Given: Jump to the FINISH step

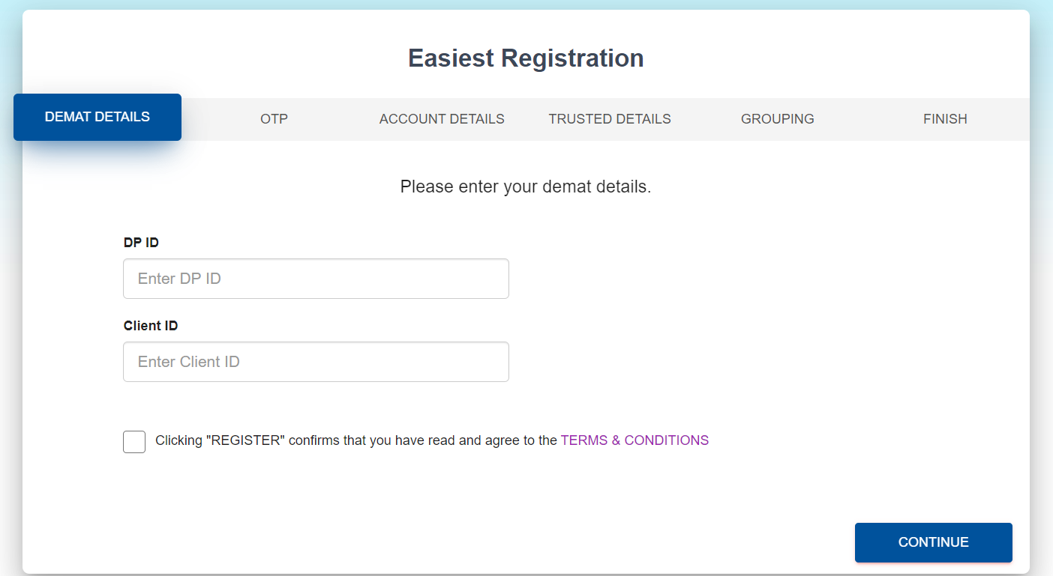Looking at the screenshot, I should pyautogui.click(x=945, y=119).
